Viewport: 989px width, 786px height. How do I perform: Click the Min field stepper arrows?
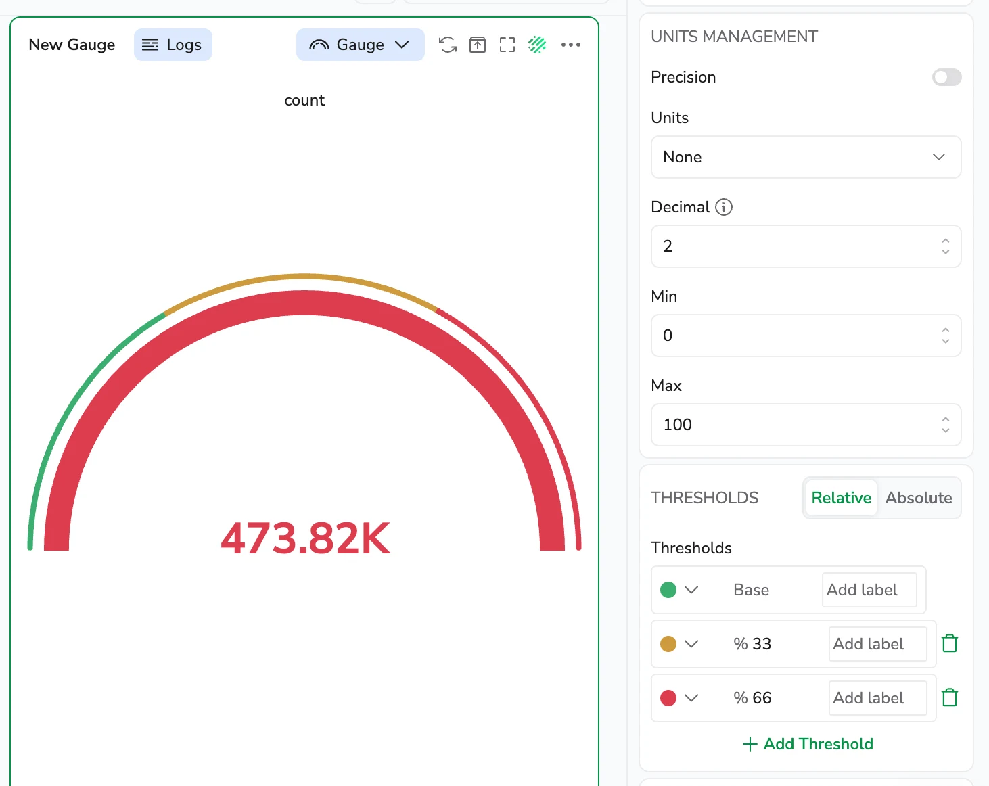[x=946, y=336]
